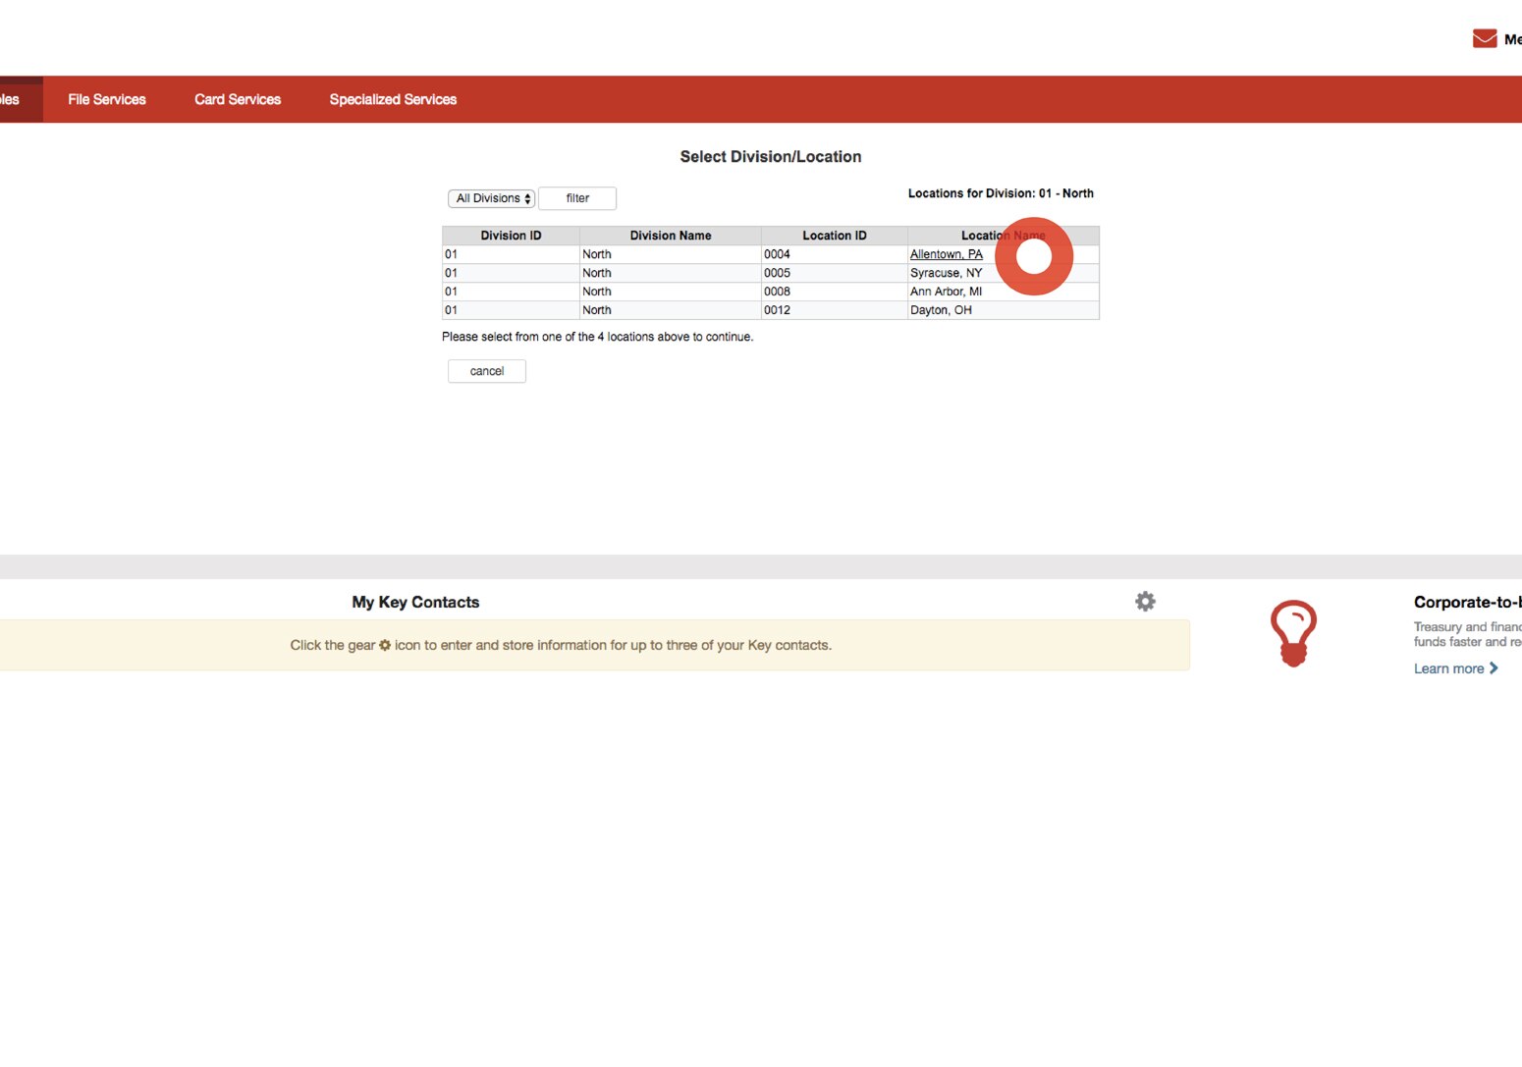The image size is (1522, 1067).
Task: Click the Learn more link
Action: point(1449,667)
